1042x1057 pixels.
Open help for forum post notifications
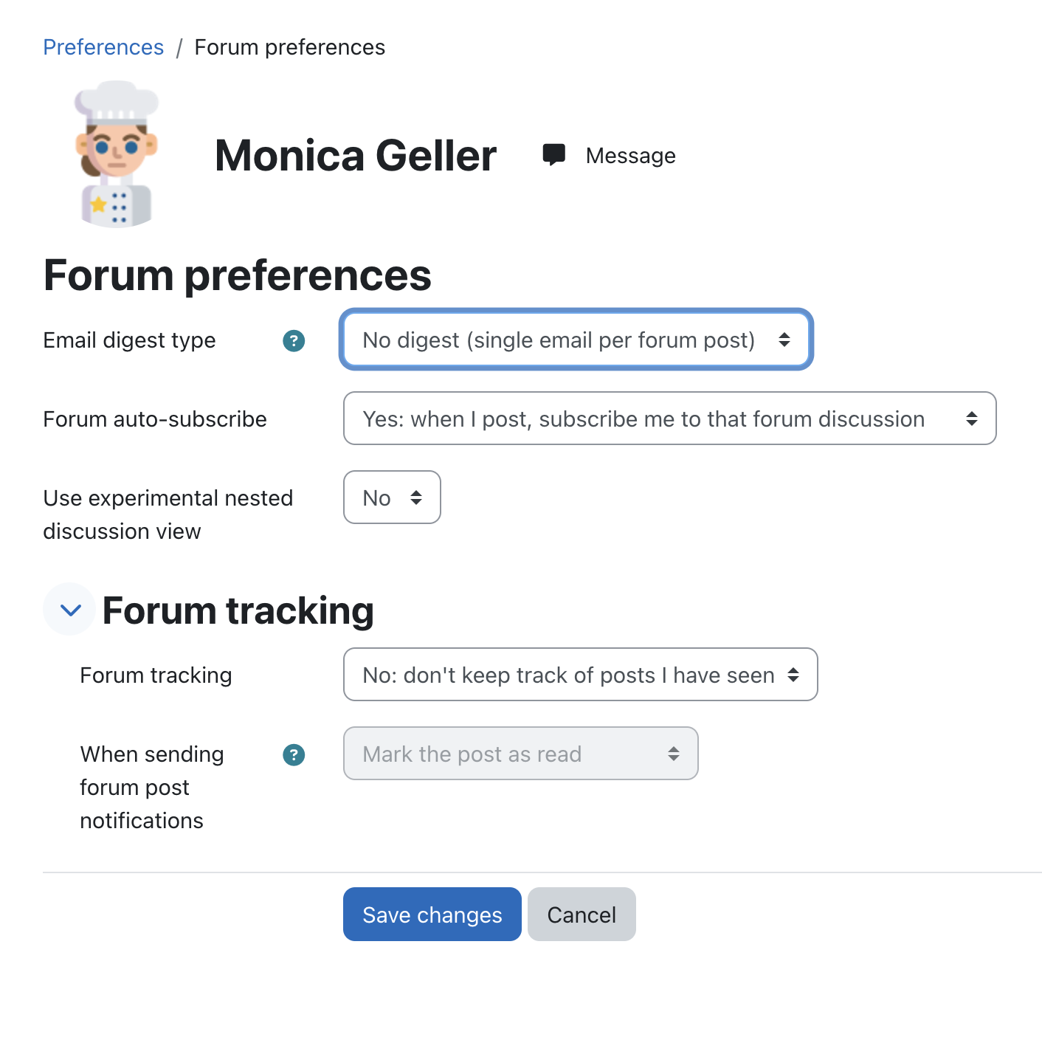point(294,754)
